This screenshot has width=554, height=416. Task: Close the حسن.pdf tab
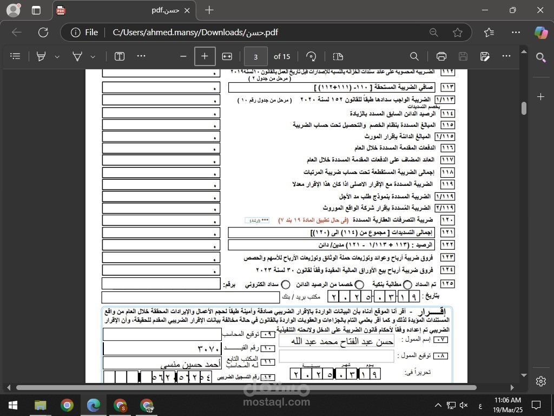point(187,11)
